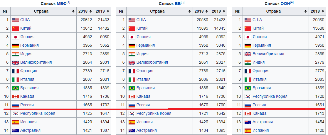This screenshot has height=135, width=328.
Task: Sort the МВФ list by 2019 column
Action: [102, 11]
